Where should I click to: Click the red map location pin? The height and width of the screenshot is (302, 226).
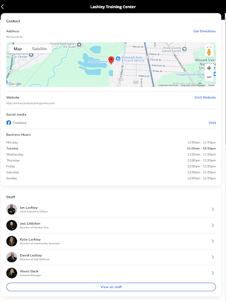(x=111, y=60)
